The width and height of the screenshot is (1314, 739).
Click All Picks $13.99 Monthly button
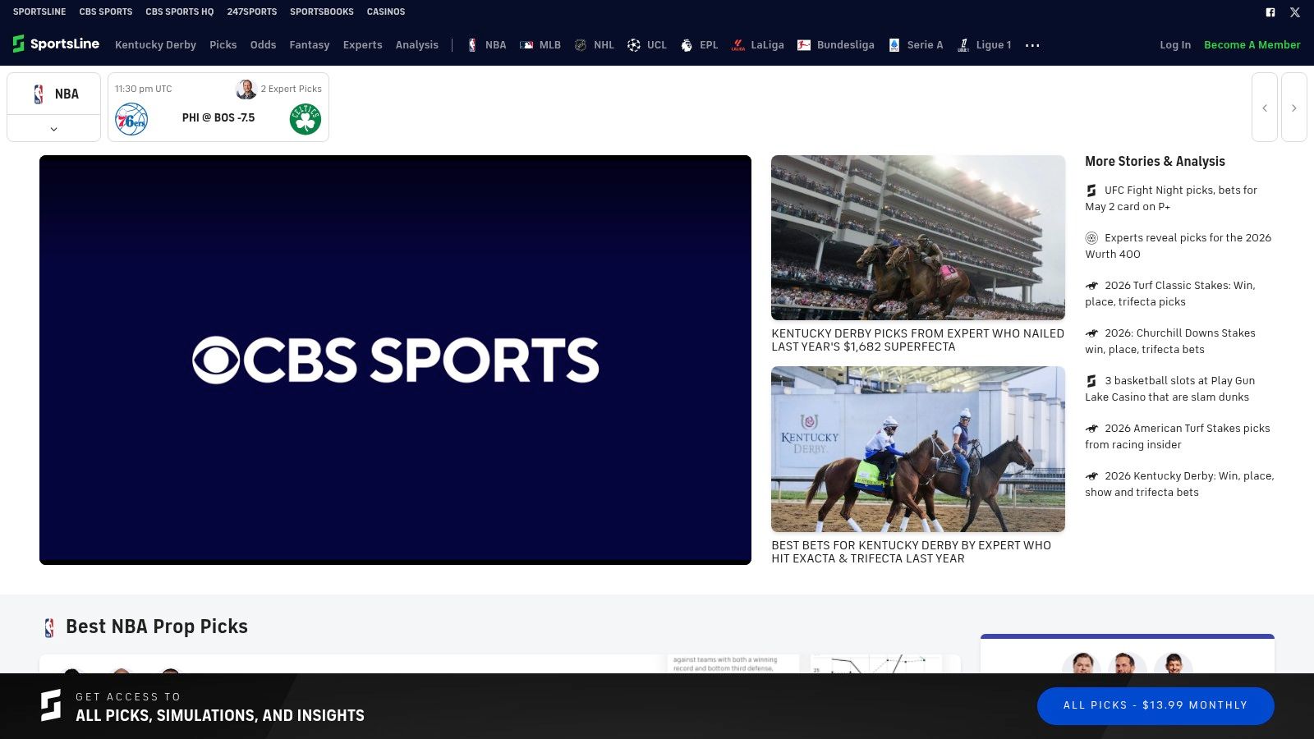(1155, 706)
